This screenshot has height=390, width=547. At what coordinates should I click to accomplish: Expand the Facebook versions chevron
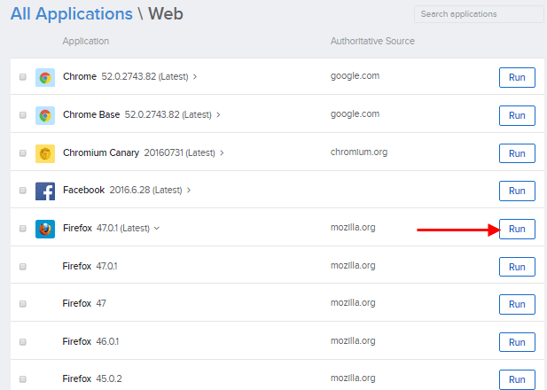click(x=189, y=190)
